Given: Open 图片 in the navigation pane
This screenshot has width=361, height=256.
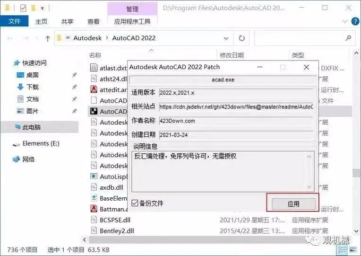Looking at the screenshot, I should tap(32, 111).
